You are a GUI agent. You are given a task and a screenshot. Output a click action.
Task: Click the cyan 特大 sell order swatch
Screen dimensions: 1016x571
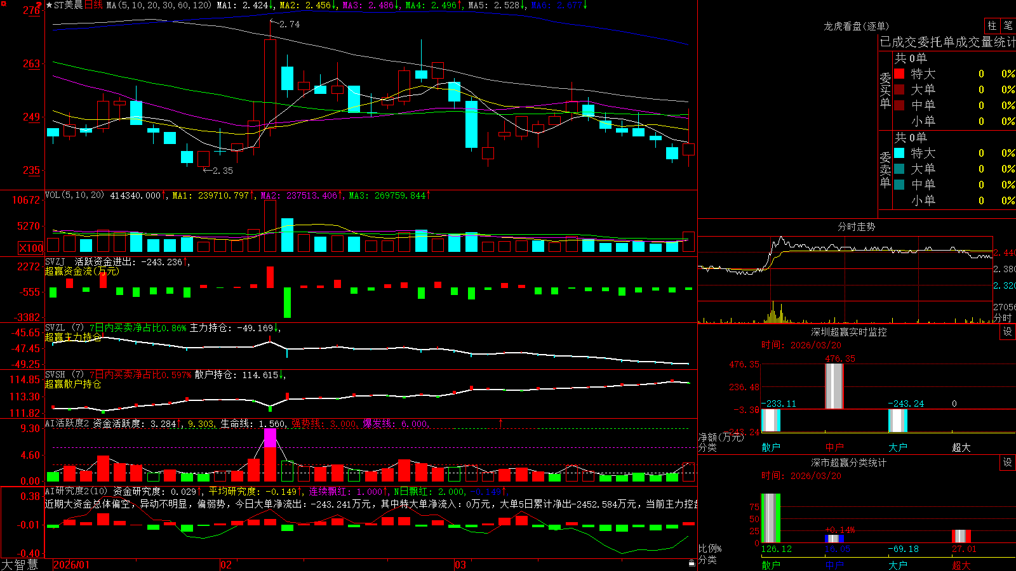pyautogui.click(x=899, y=153)
